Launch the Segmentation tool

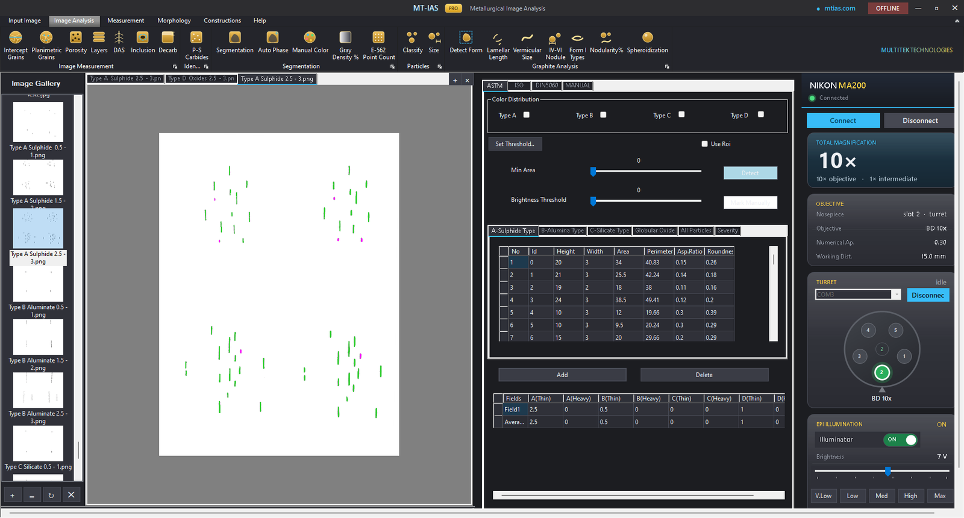235,43
